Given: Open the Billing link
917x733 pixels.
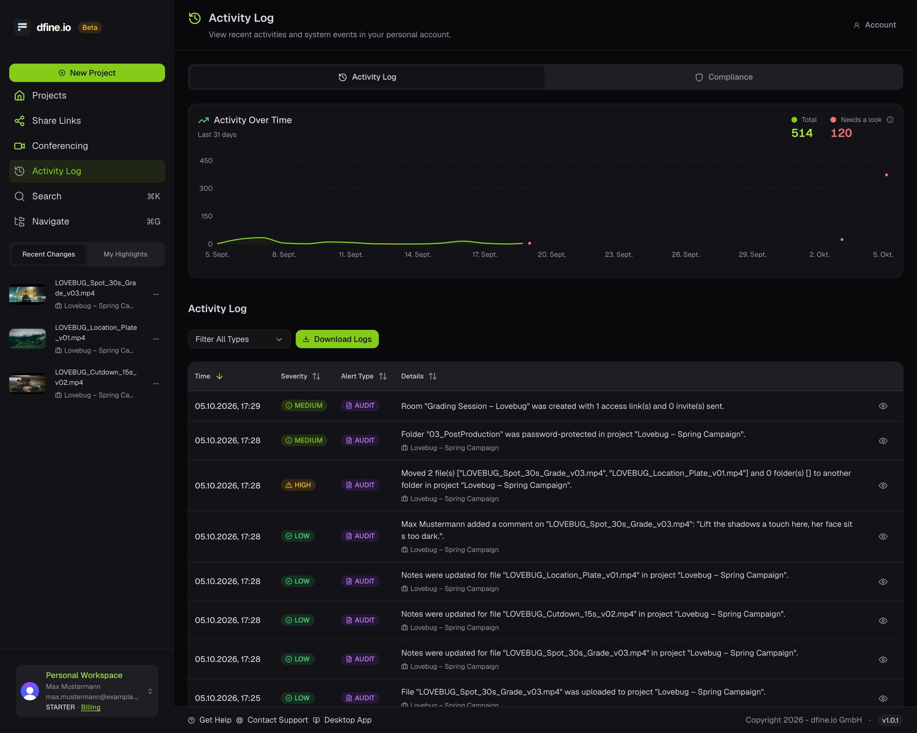Looking at the screenshot, I should pos(91,707).
